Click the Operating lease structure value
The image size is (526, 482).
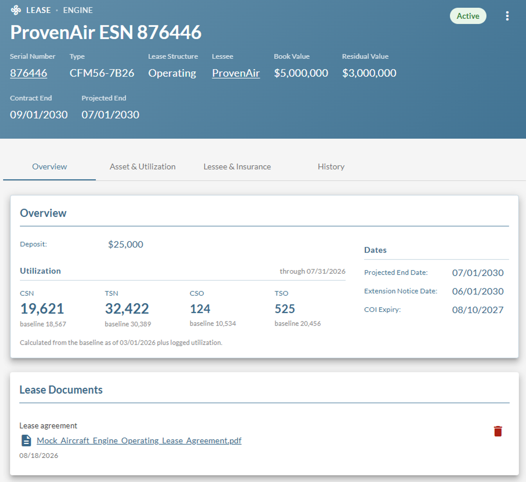(172, 73)
